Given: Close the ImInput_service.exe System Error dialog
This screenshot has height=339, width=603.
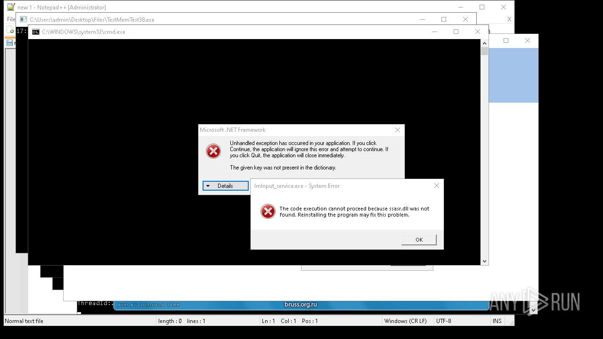Looking at the screenshot, I should pyautogui.click(x=436, y=186).
